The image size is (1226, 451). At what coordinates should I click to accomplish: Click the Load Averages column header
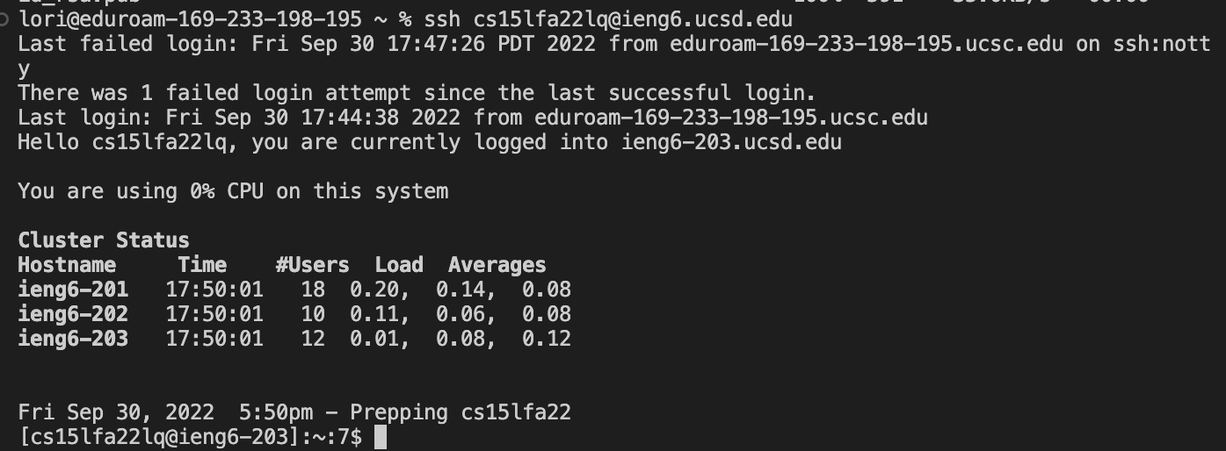[461, 265]
